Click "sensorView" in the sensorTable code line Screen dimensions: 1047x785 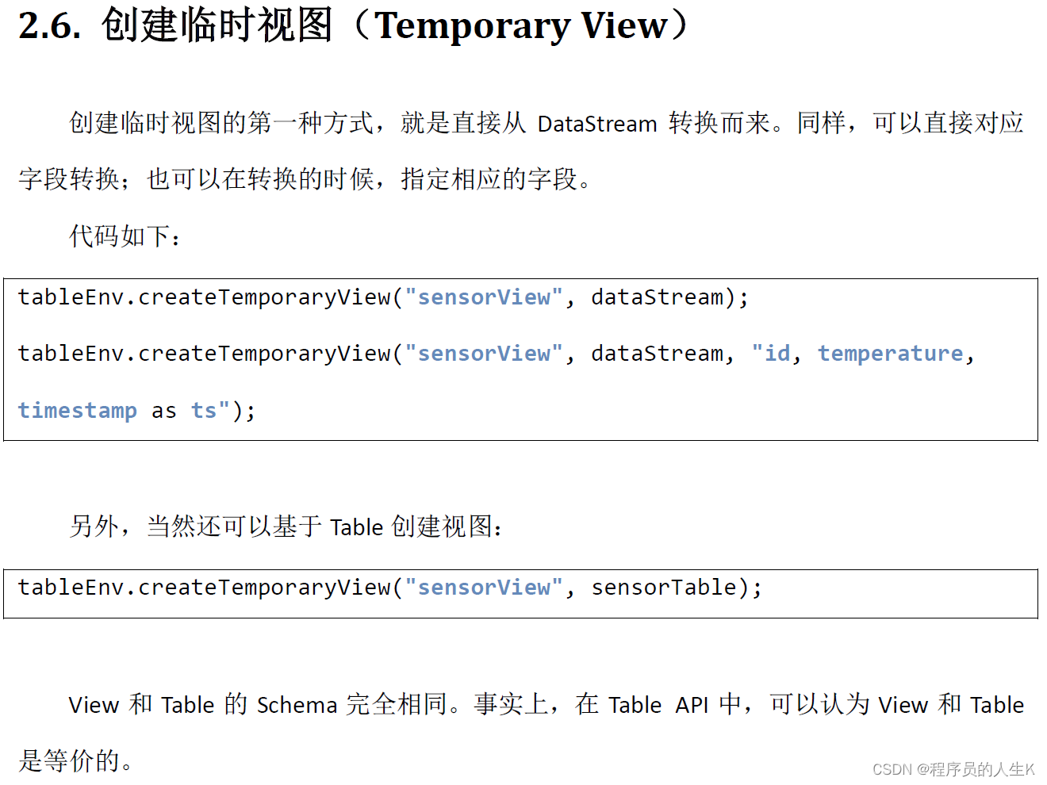click(x=484, y=588)
